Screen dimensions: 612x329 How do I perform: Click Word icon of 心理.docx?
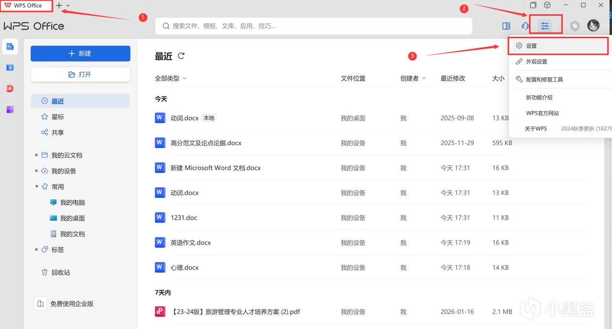pyautogui.click(x=160, y=267)
